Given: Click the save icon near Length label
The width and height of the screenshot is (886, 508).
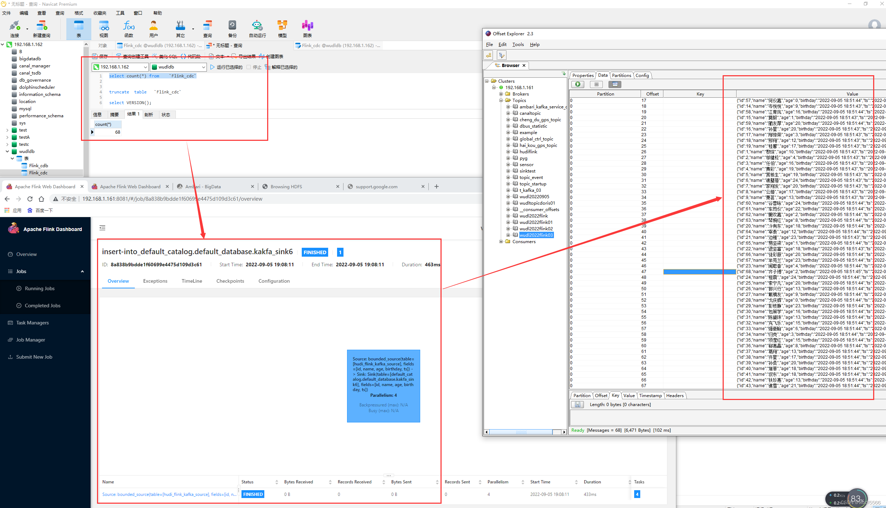Looking at the screenshot, I should click(x=577, y=405).
